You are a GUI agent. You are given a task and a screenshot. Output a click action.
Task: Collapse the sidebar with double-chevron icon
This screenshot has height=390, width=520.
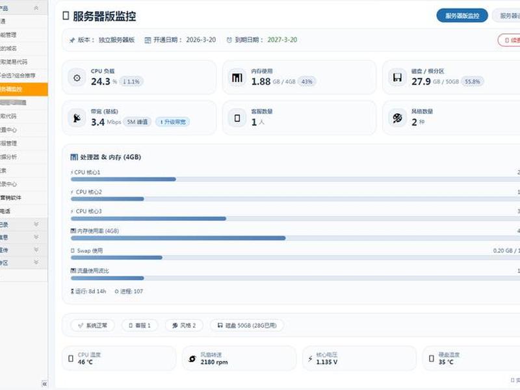point(44,383)
